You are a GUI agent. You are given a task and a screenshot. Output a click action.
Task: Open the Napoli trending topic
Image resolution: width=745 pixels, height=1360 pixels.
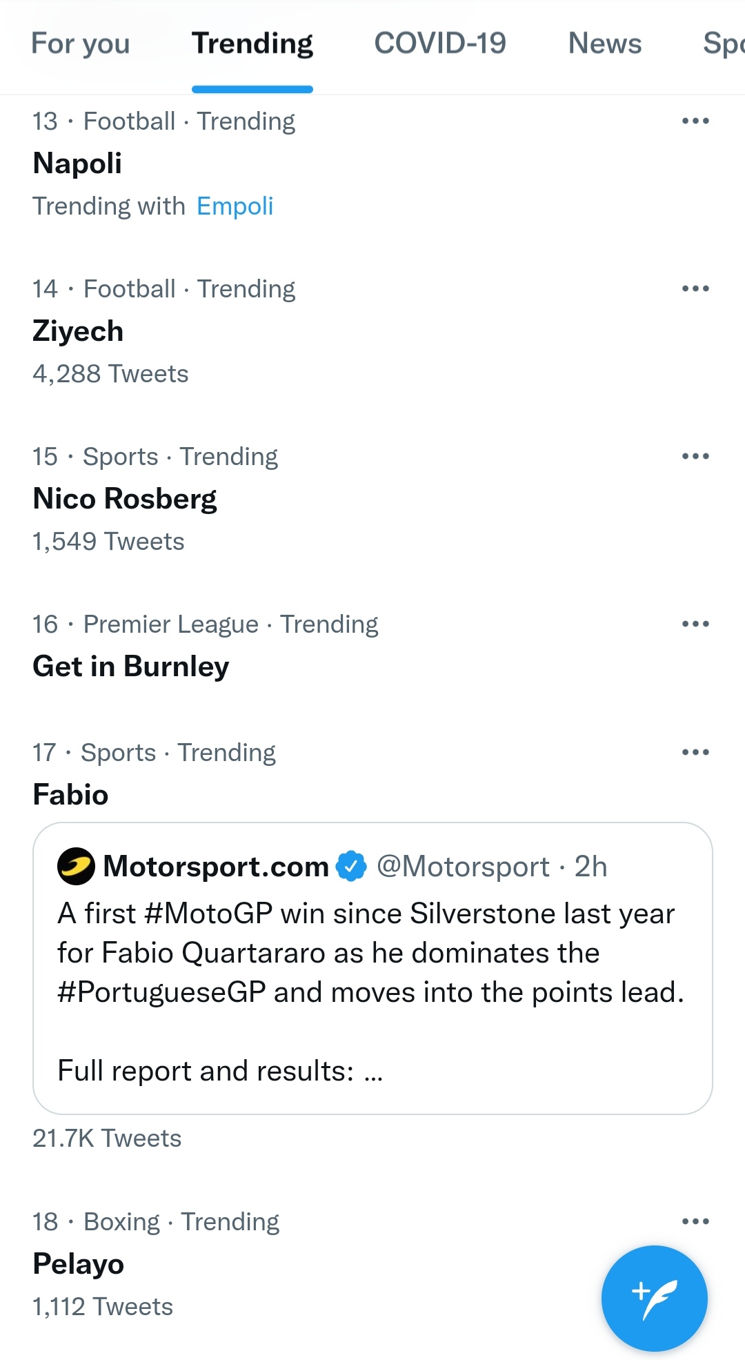pyautogui.click(x=77, y=164)
